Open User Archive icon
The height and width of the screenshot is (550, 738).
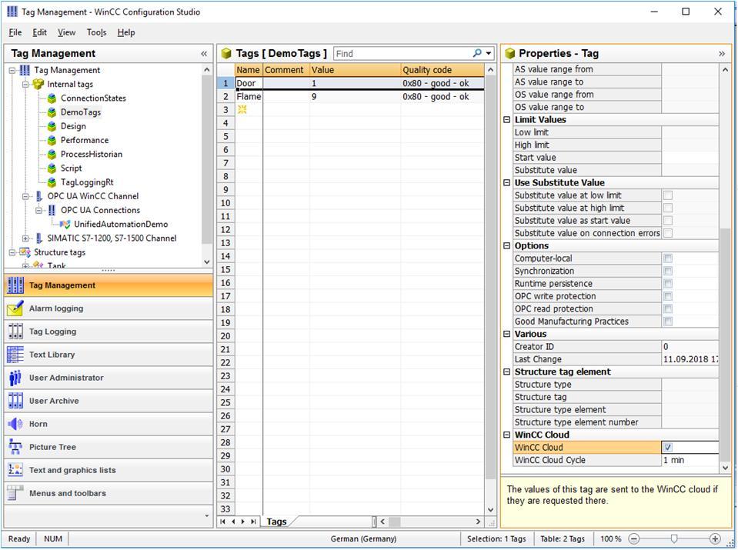[15, 401]
